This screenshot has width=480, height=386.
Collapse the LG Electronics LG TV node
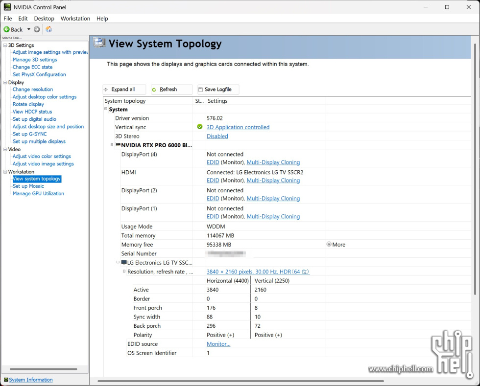tap(118, 262)
